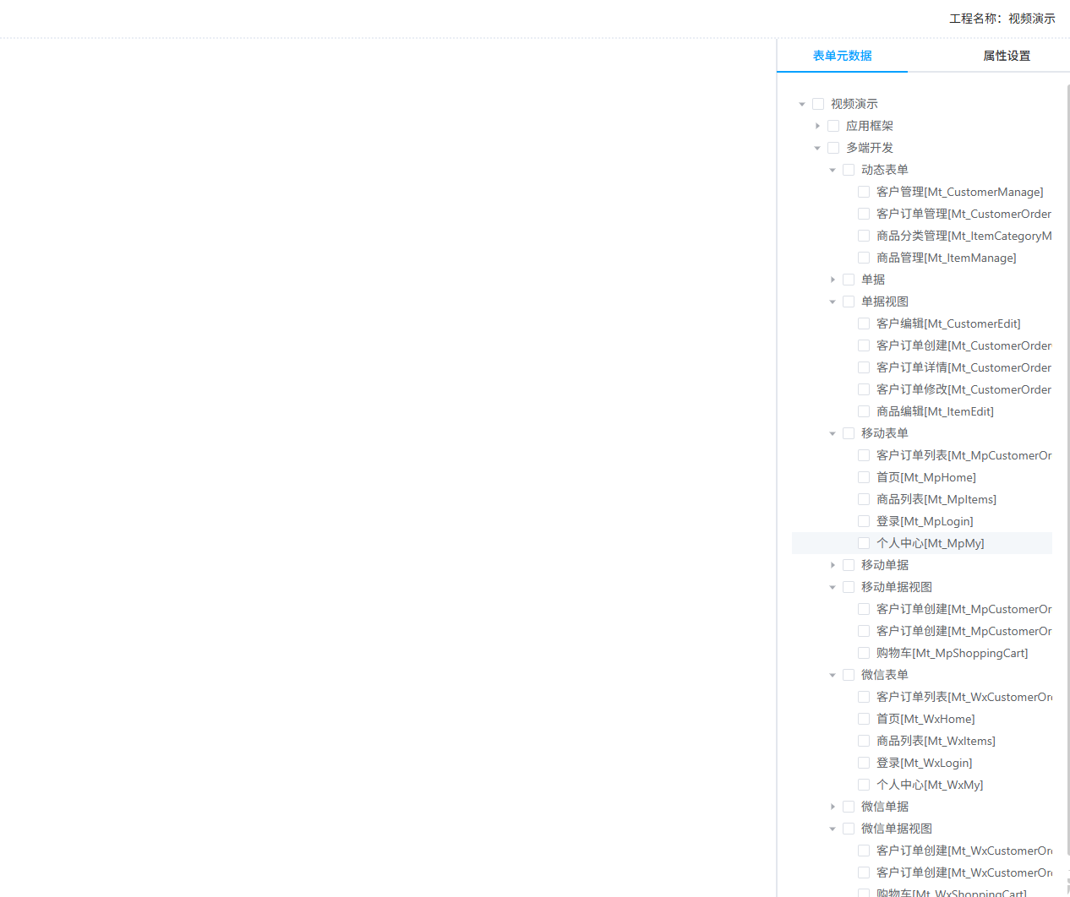Enable the 个人中心[Mt_MpMy] checkbox

(864, 543)
